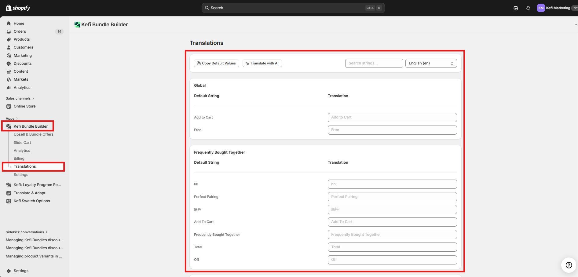The image size is (578, 277).
Task: Open the Markets page
Action: coord(21,79)
